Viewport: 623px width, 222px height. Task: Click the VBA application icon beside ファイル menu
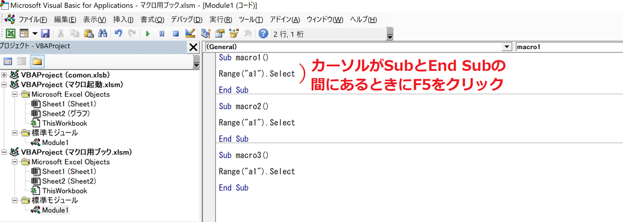(x=10, y=19)
